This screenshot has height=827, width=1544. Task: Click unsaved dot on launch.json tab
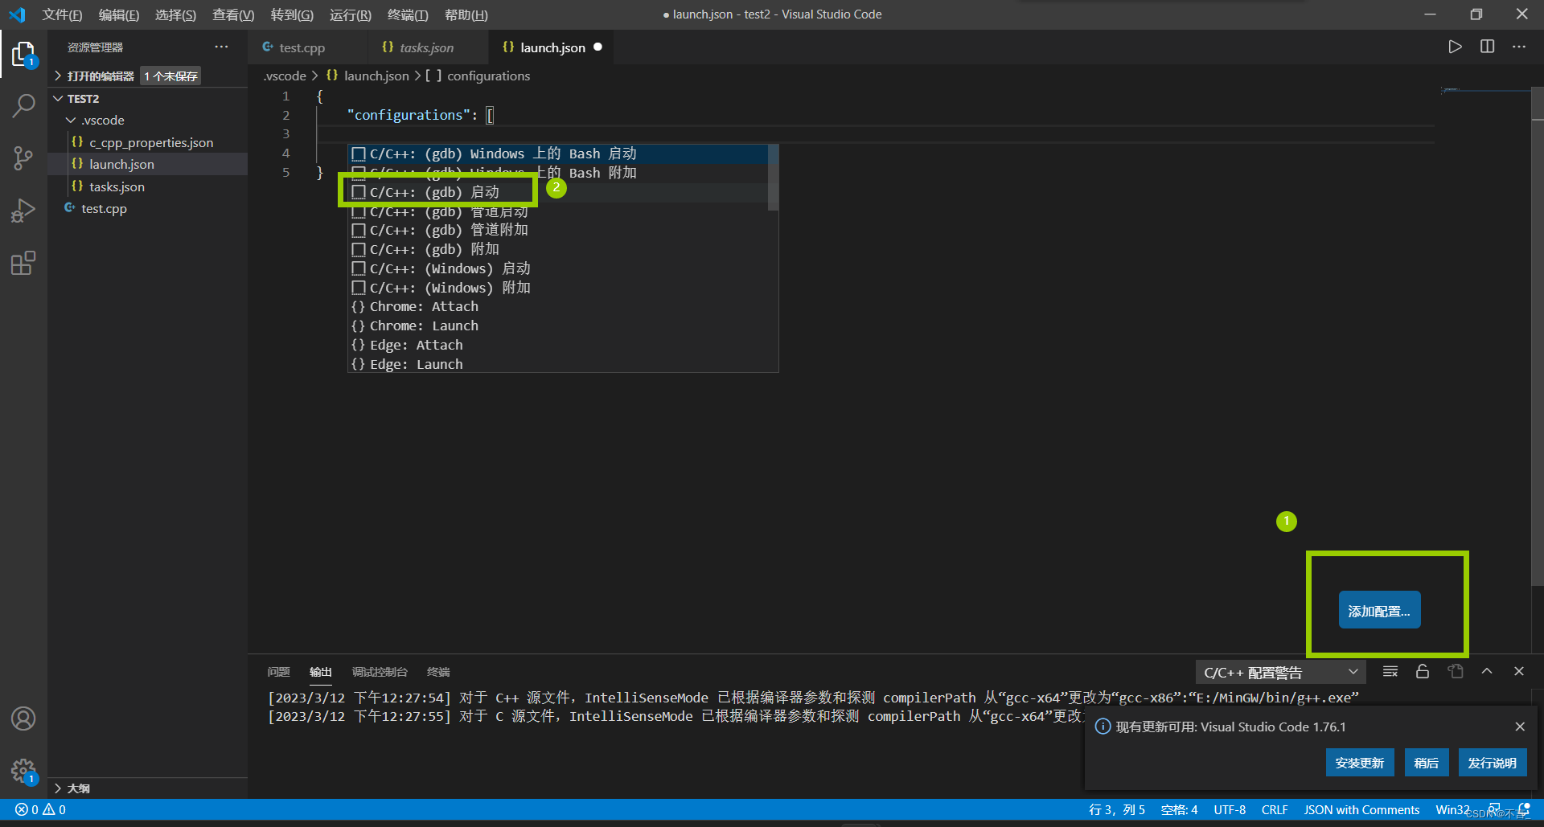point(597,47)
